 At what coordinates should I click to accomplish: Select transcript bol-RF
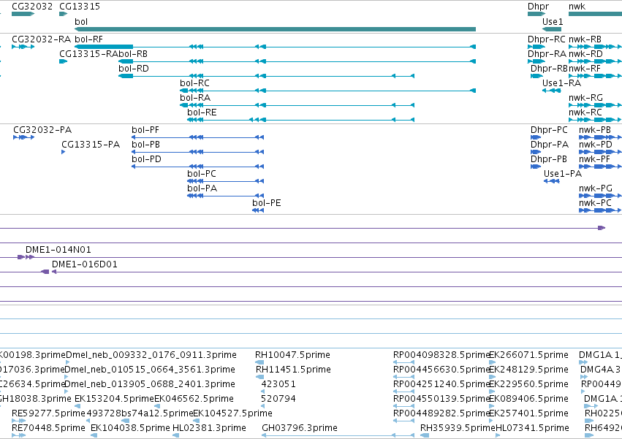(x=275, y=47)
